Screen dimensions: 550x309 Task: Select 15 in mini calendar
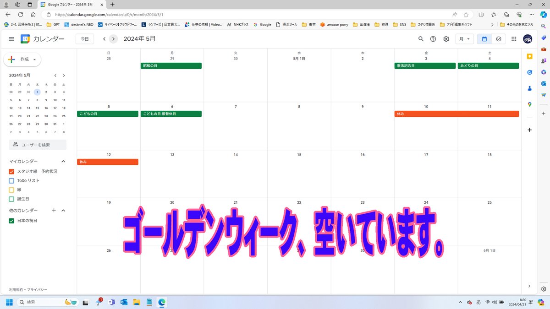pos(38,108)
